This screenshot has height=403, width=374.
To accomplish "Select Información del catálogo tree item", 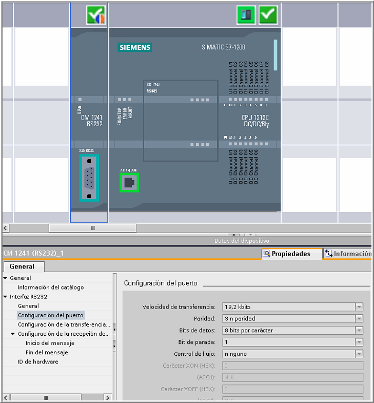I will tap(50, 287).
